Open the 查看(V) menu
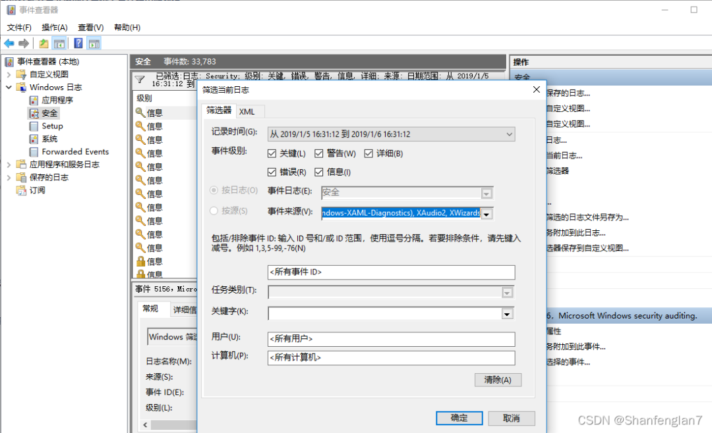 click(90, 27)
